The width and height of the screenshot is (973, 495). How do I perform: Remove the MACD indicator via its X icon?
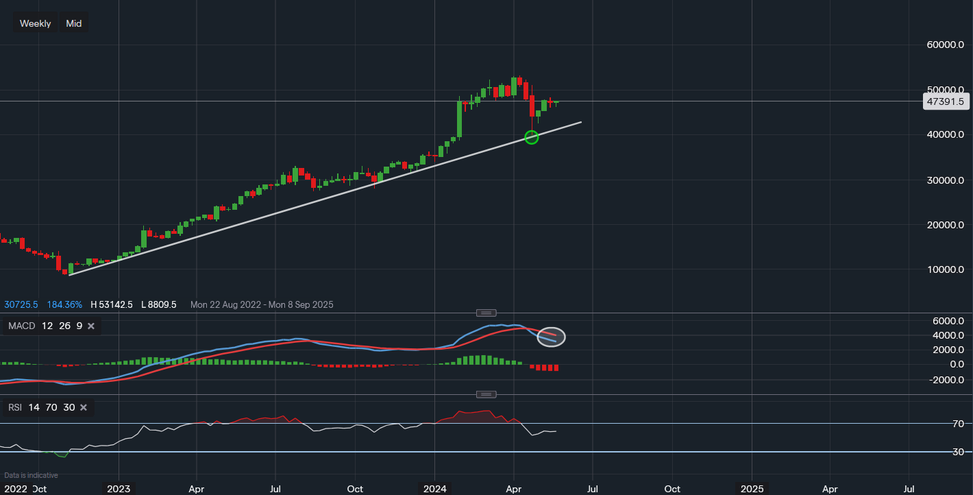(x=90, y=326)
